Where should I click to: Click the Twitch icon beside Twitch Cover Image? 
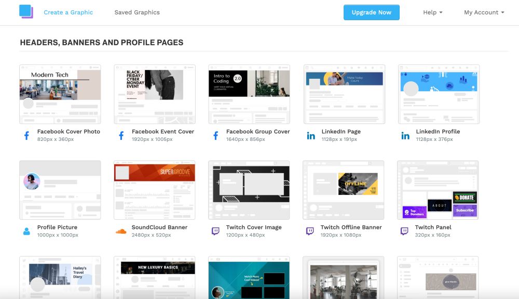215,231
